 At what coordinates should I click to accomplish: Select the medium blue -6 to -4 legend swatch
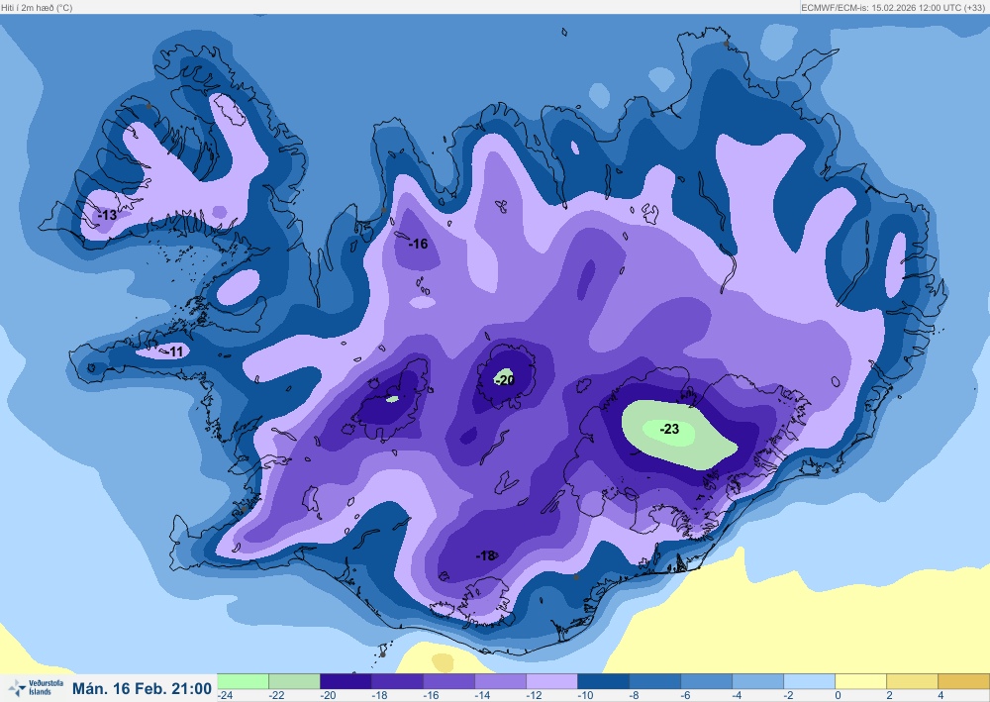tap(707, 682)
